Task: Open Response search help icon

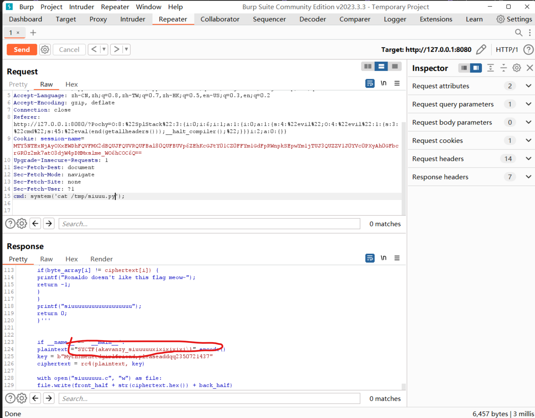Action: 10,398
